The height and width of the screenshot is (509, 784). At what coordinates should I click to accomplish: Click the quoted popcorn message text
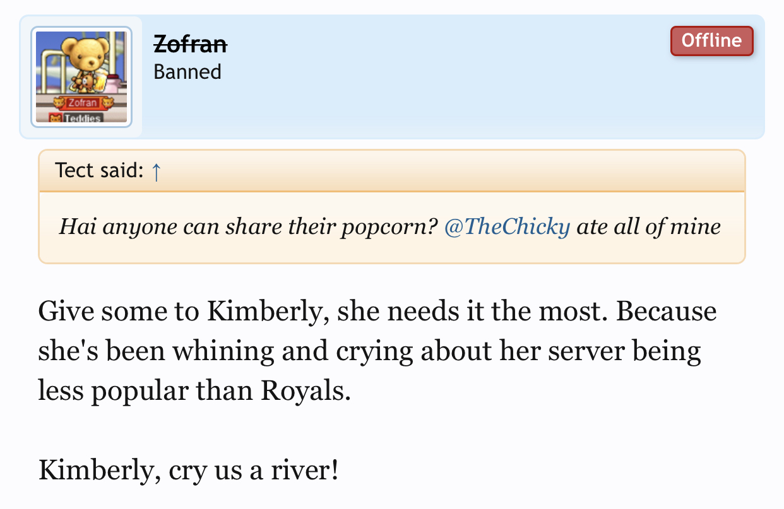tap(389, 227)
